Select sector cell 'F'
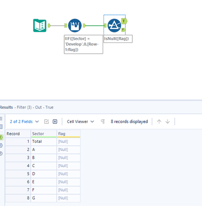This screenshot has height=206, width=202. (44, 190)
